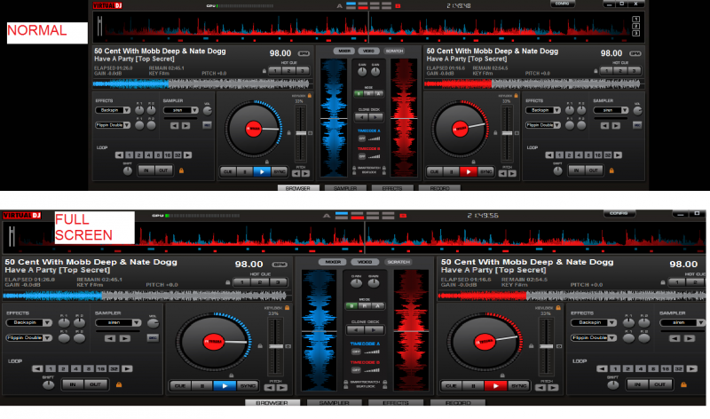Play the right deck in the normal window
Screen dimensions: 710x419
pyautogui.click(x=469, y=171)
